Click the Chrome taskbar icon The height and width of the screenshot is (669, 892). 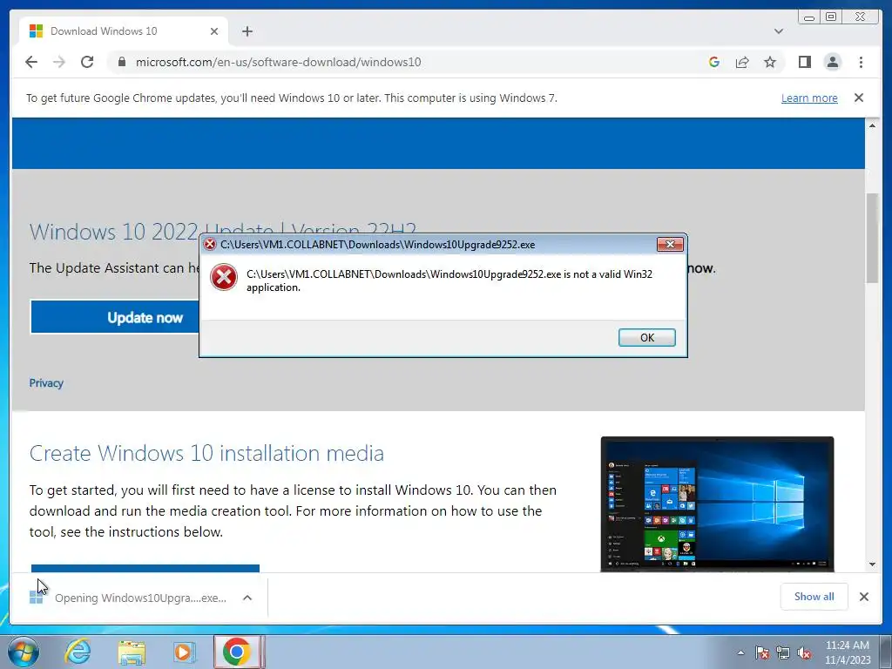point(237,652)
